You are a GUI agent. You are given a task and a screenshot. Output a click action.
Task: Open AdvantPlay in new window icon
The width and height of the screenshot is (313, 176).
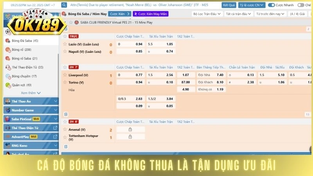[55, 136]
